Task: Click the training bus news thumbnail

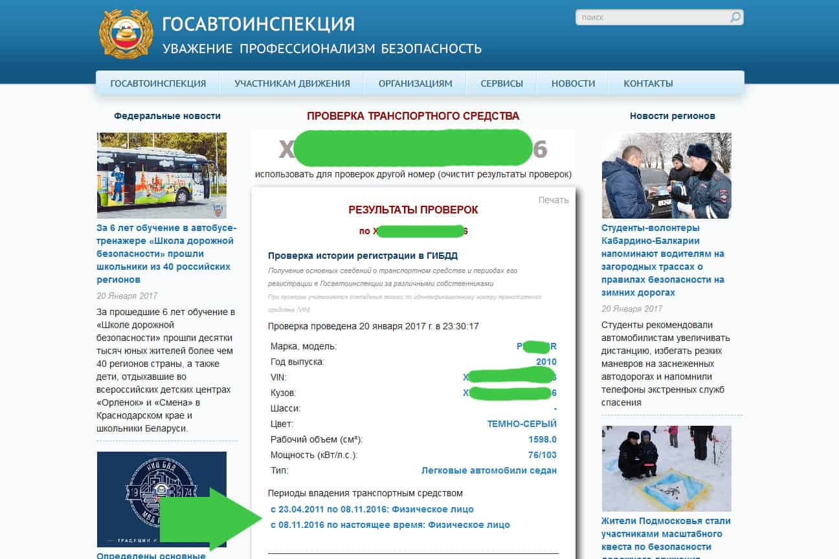Action: [162, 175]
